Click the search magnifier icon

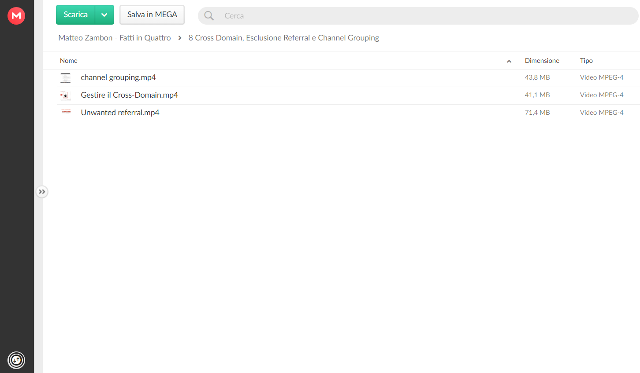pyautogui.click(x=209, y=16)
